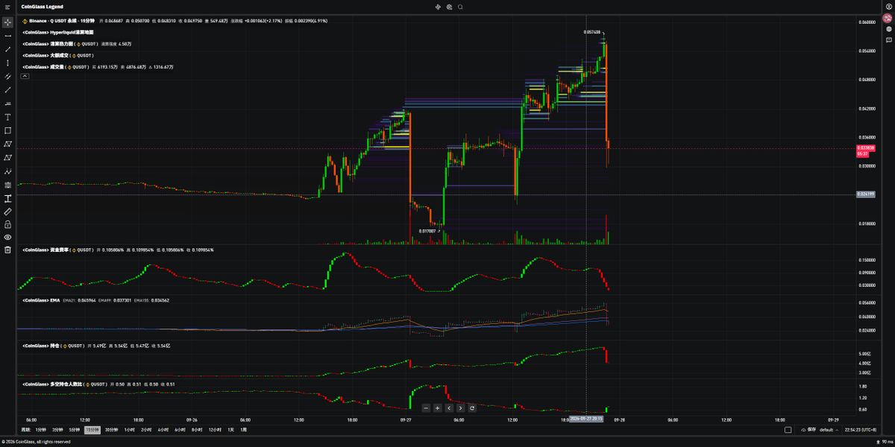Move the chart view left with arrow button

(449, 408)
